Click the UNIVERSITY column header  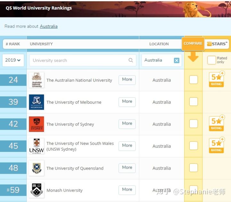pos(41,44)
